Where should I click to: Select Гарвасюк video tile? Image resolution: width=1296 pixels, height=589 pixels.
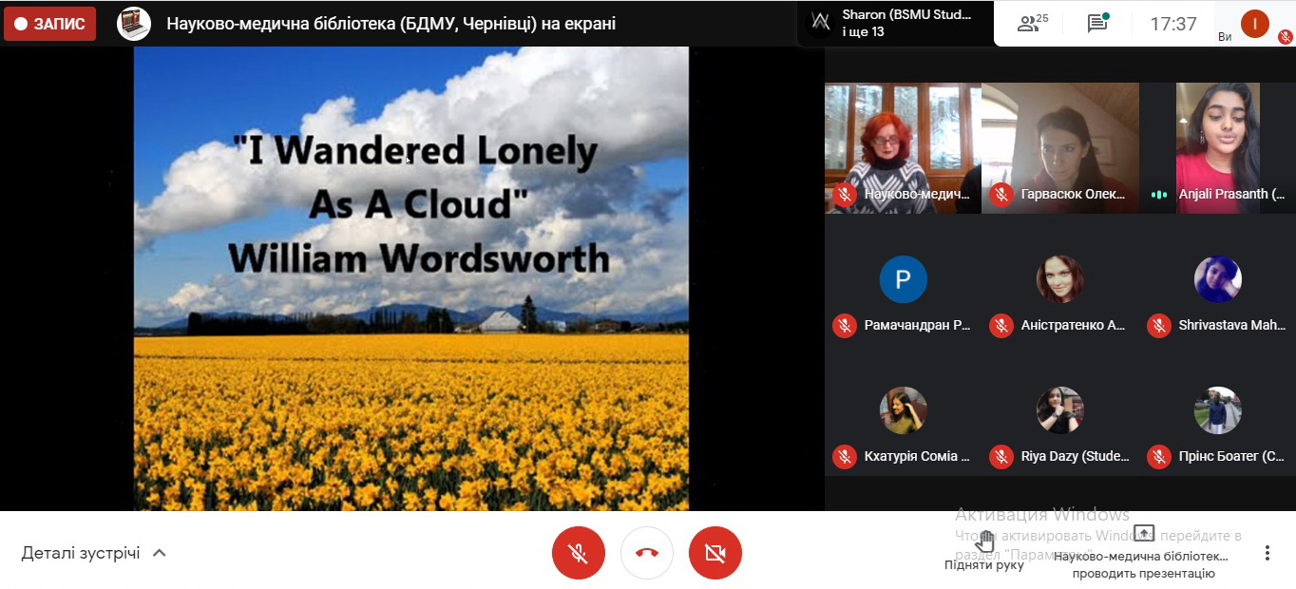(1059, 147)
